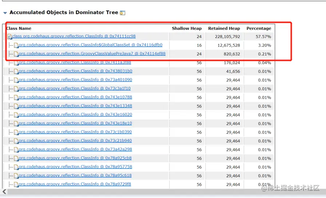Open ClassInfo @ 0x743e18e10 link
The width and height of the screenshot is (326, 198).
(x=75, y=123)
